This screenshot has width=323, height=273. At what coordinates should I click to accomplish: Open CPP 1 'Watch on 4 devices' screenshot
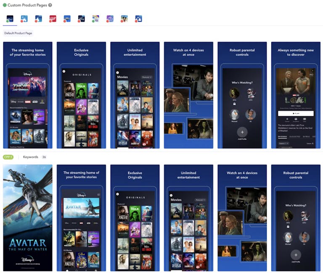[x=242, y=218]
